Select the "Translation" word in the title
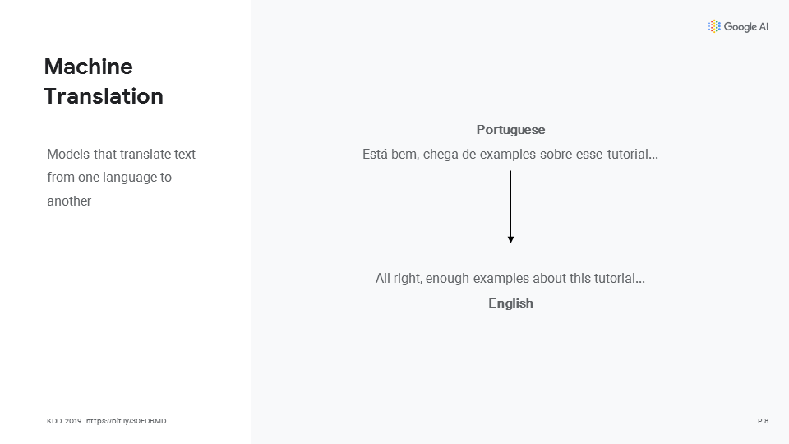The width and height of the screenshot is (789, 444). pyautogui.click(x=104, y=96)
